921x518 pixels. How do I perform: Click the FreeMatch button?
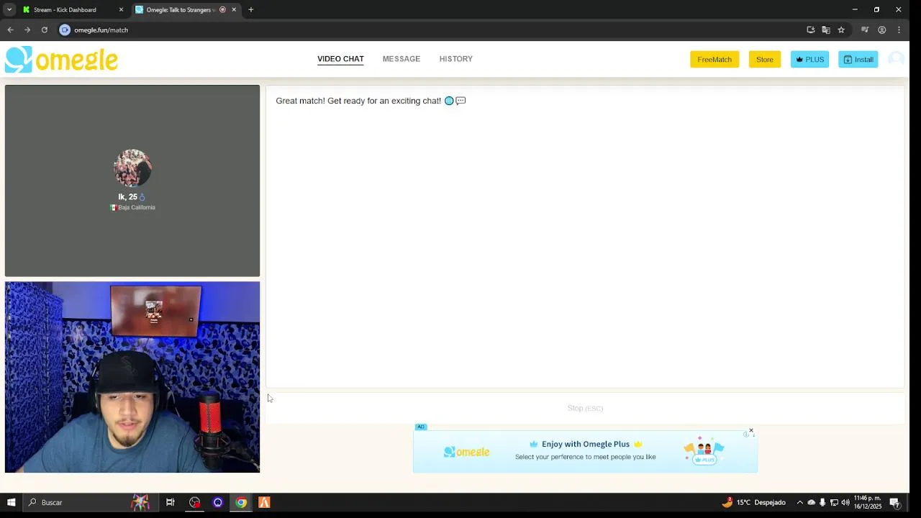coord(714,60)
